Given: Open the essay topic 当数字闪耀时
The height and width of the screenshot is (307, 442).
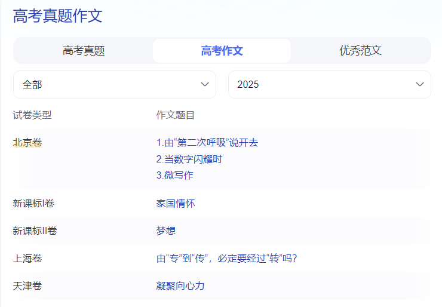Looking at the screenshot, I should [x=189, y=159].
